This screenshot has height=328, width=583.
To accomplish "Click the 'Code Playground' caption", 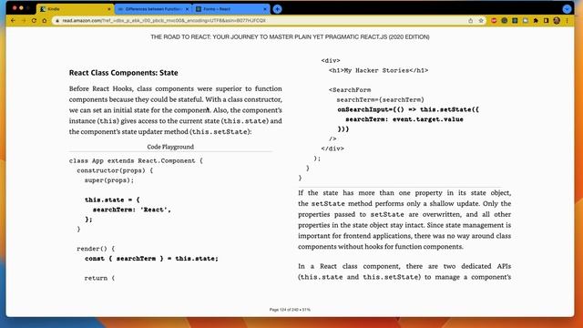I will pos(170,147).
